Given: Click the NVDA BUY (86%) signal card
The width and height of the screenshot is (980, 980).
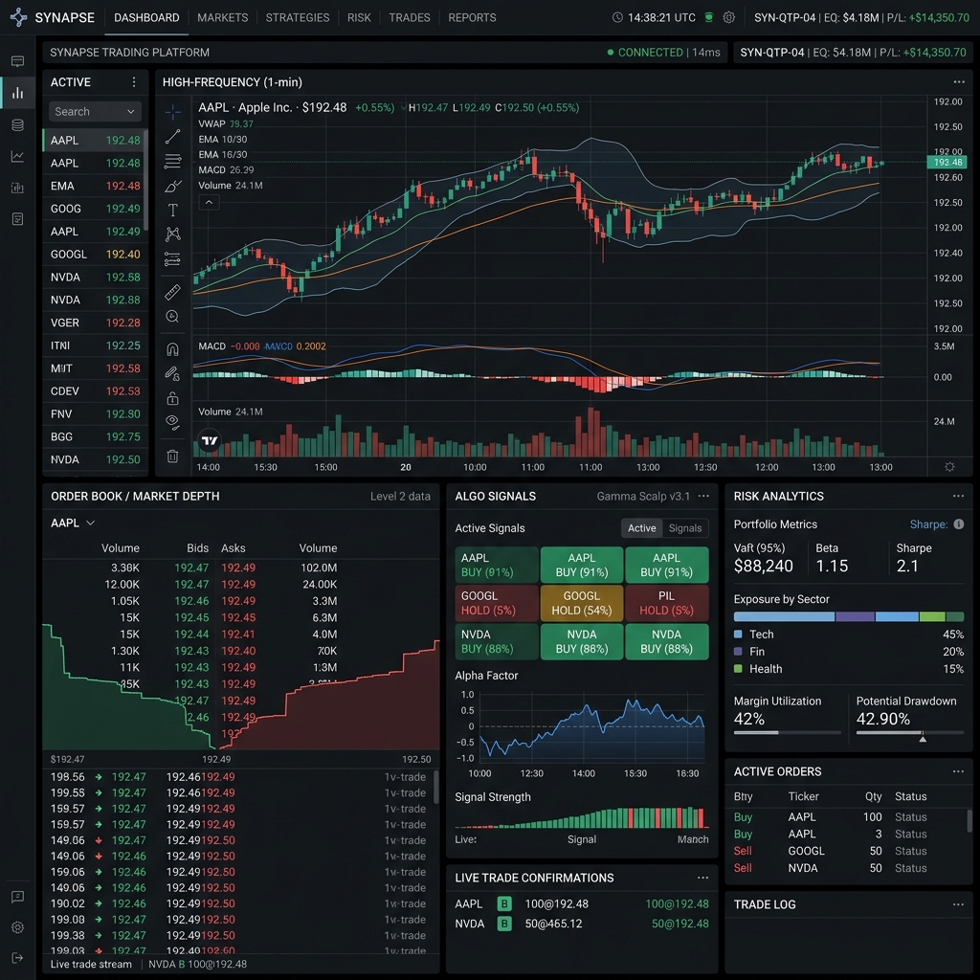Looking at the screenshot, I should click(x=581, y=641).
